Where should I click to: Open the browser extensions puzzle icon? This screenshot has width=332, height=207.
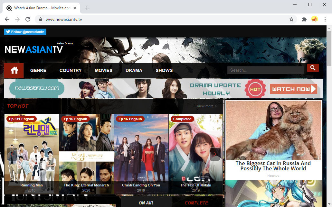point(304,20)
